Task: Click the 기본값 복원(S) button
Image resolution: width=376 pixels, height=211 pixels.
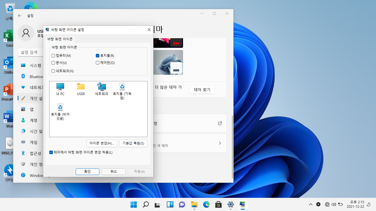Action: [133, 143]
